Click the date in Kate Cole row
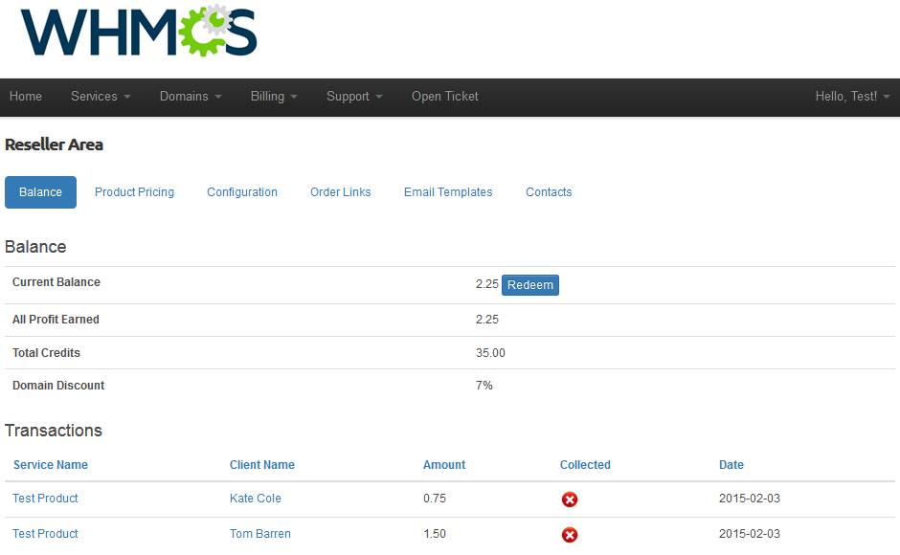The image size is (900, 555). click(750, 499)
